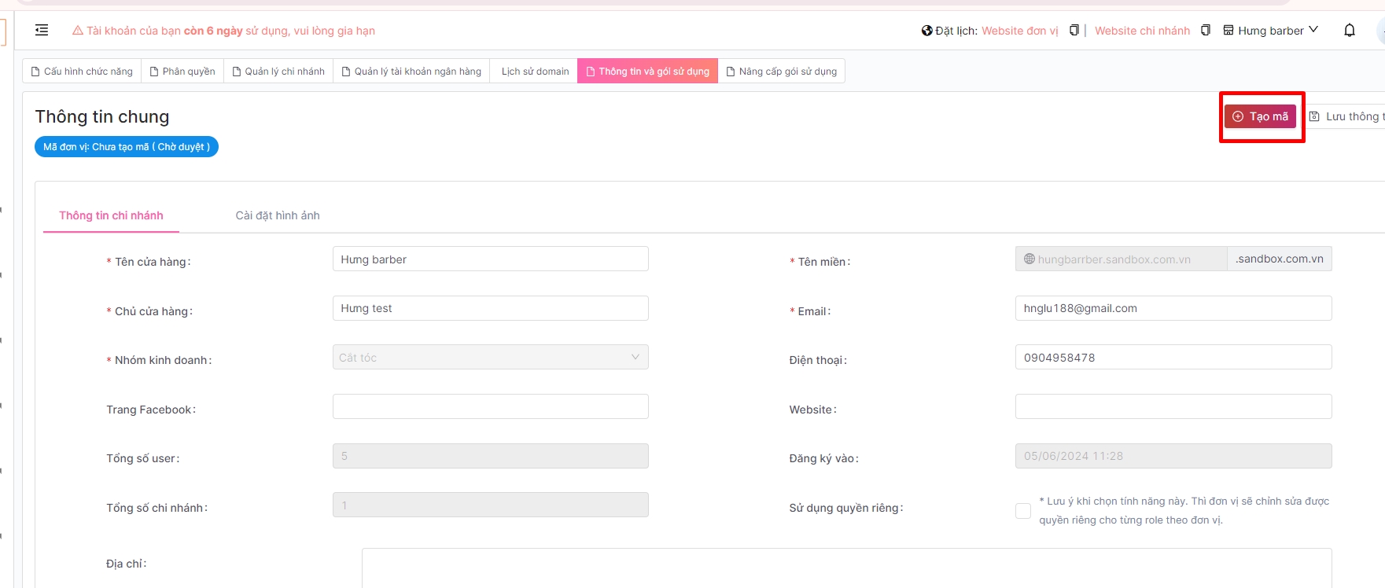Click the warning triangle icon
The width and height of the screenshot is (1385, 588).
78,31
